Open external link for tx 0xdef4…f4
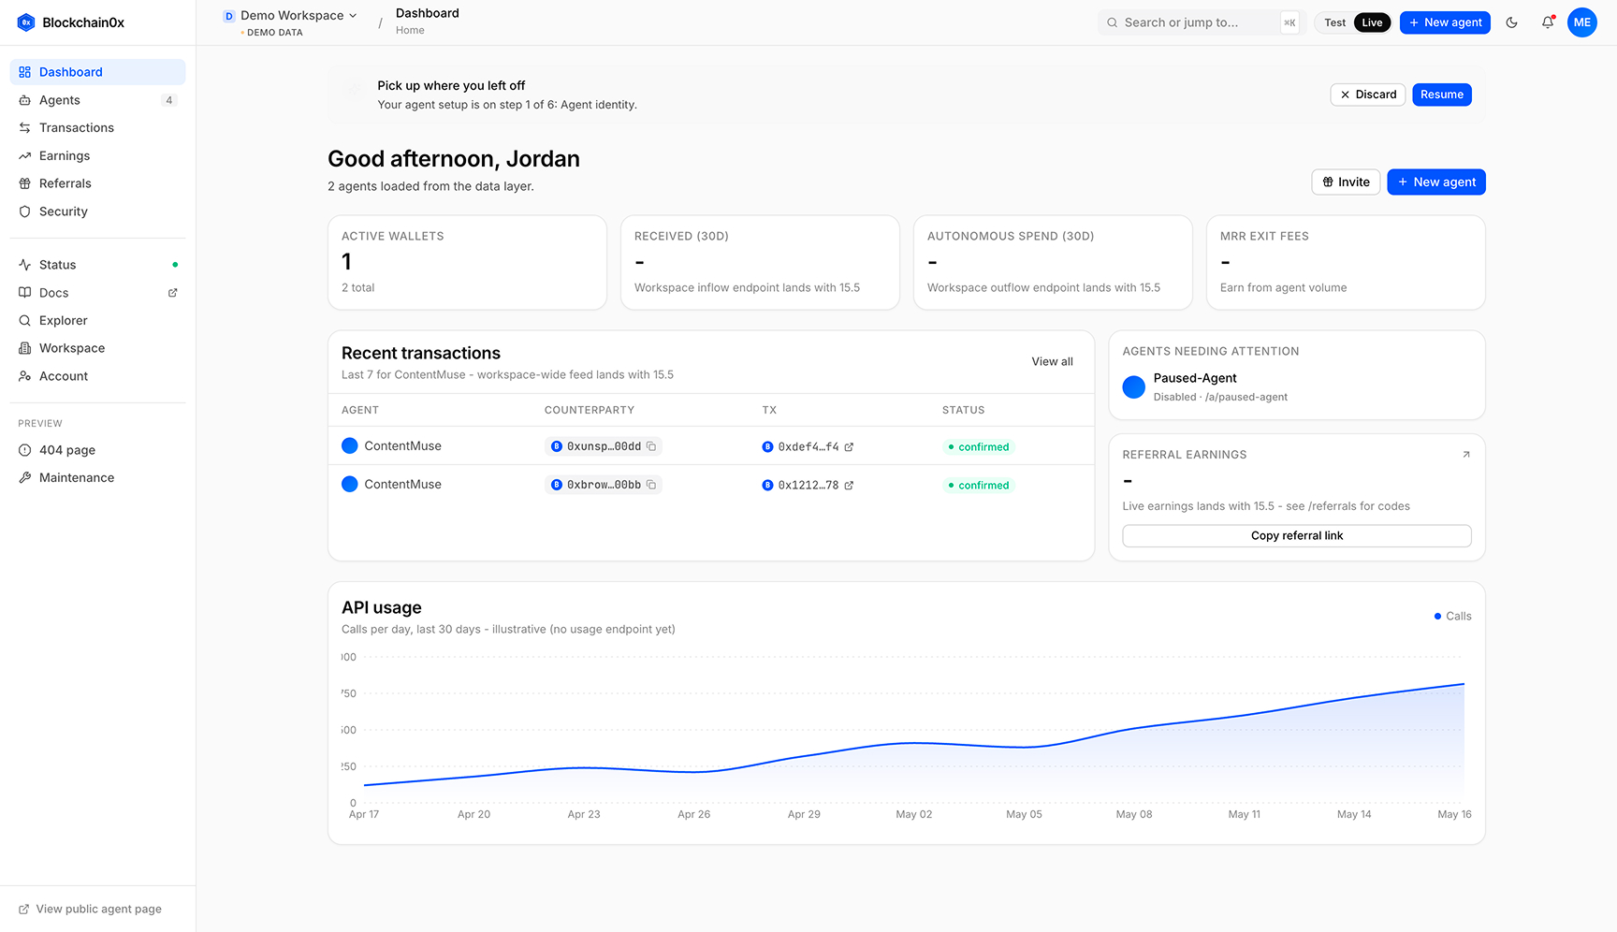The width and height of the screenshot is (1617, 932). 849,447
